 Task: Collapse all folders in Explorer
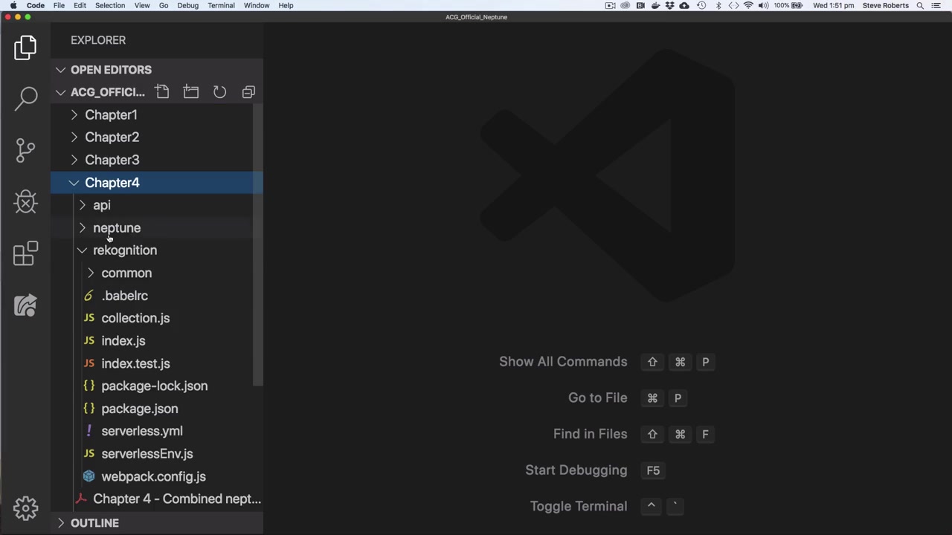248,92
